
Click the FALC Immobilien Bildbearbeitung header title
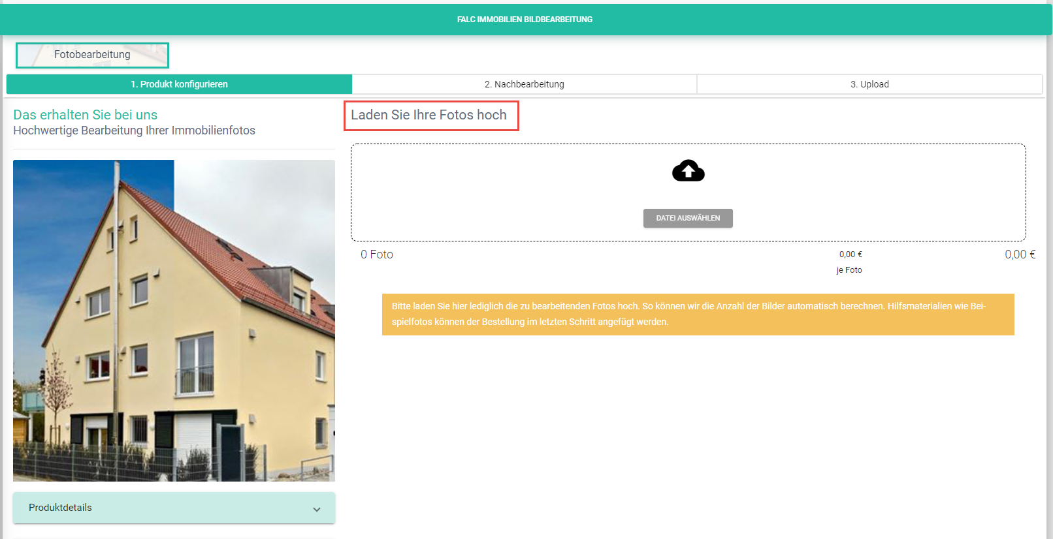525,20
